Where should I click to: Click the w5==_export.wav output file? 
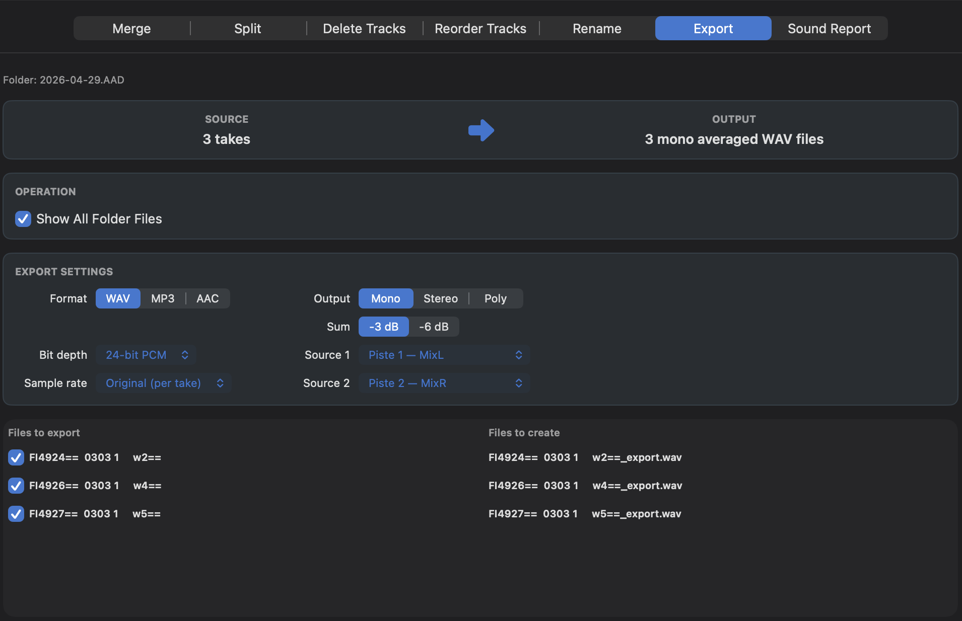585,514
